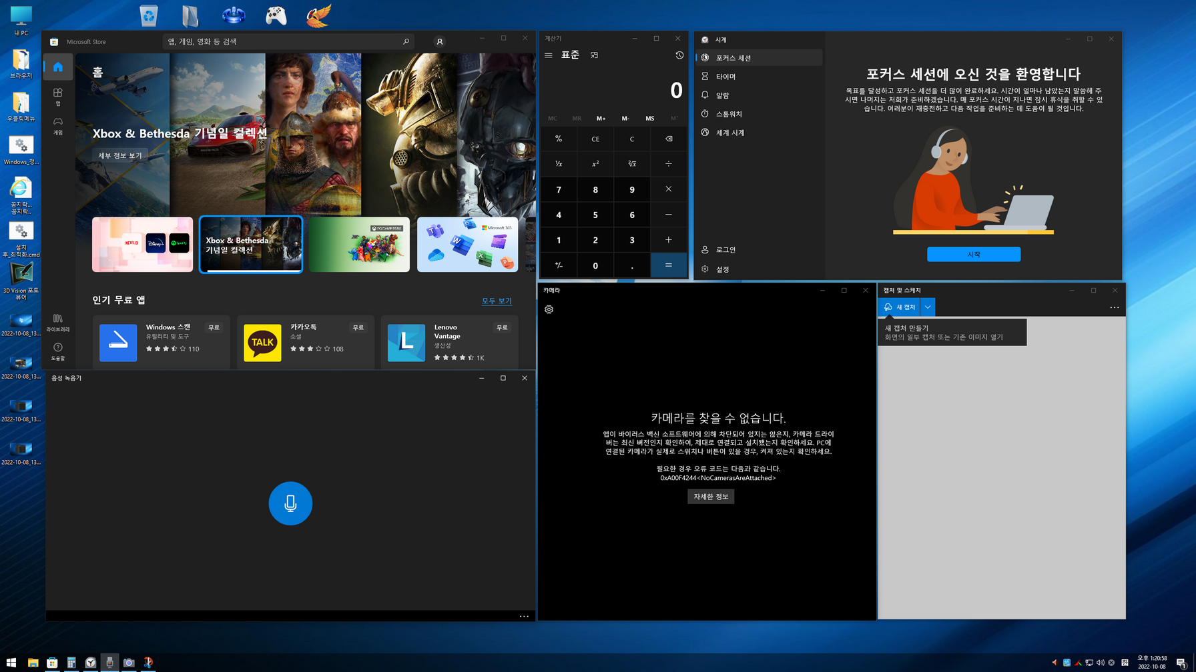Switch to Camera app on taskbar
This screenshot has width=1196, height=672.
(129, 663)
